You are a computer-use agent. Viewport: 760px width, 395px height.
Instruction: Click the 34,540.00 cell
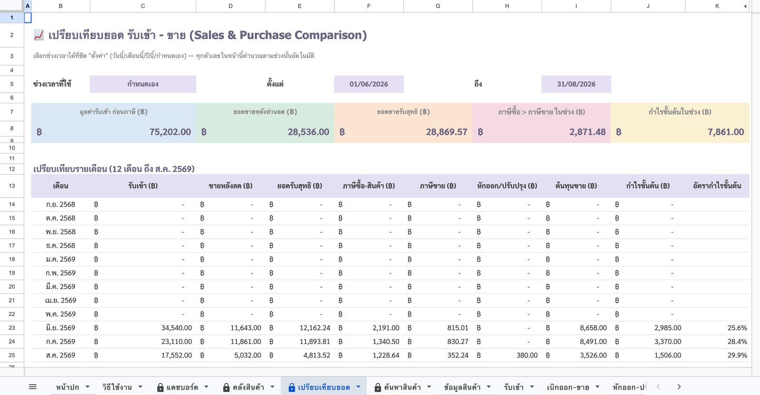(143, 328)
